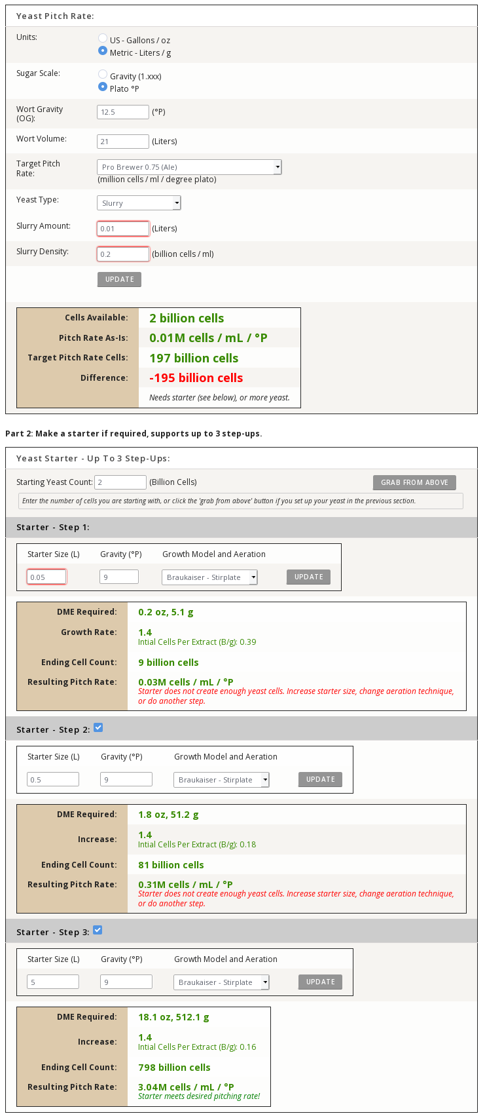Click the Starting Yeast Count field
Image resolution: width=485 pixels, height=1118 pixels.
120,482
